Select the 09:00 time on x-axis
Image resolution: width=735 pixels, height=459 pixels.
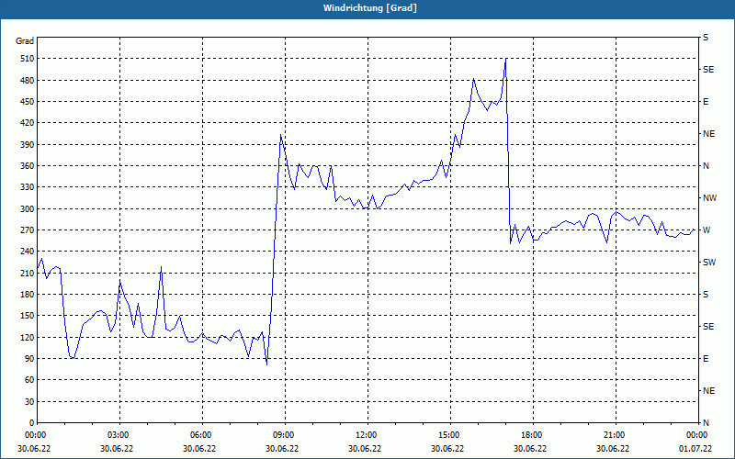click(286, 435)
